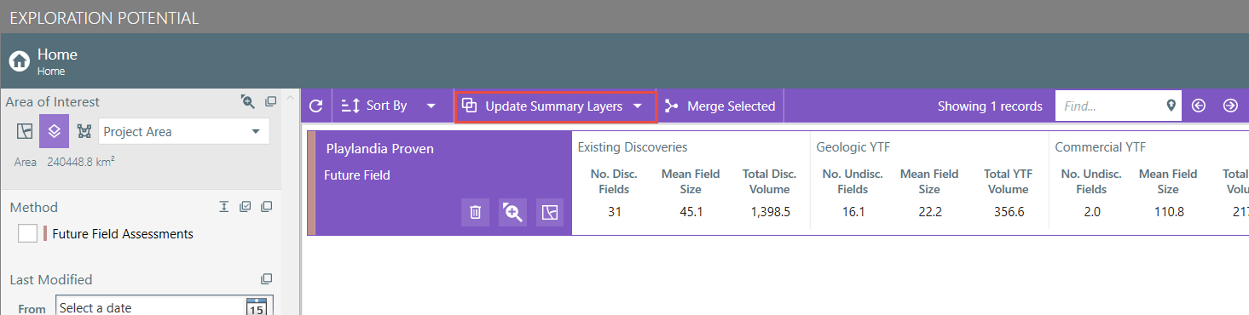Viewport: 1249px width, 315px height.
Task: Zoom to the area of interest
Action: 248,102
